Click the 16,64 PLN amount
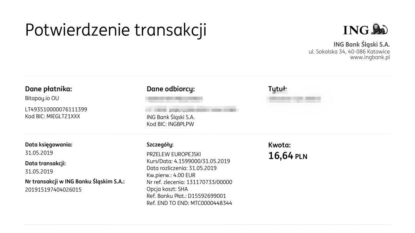 pyautogui.click(x=288, y=156)
